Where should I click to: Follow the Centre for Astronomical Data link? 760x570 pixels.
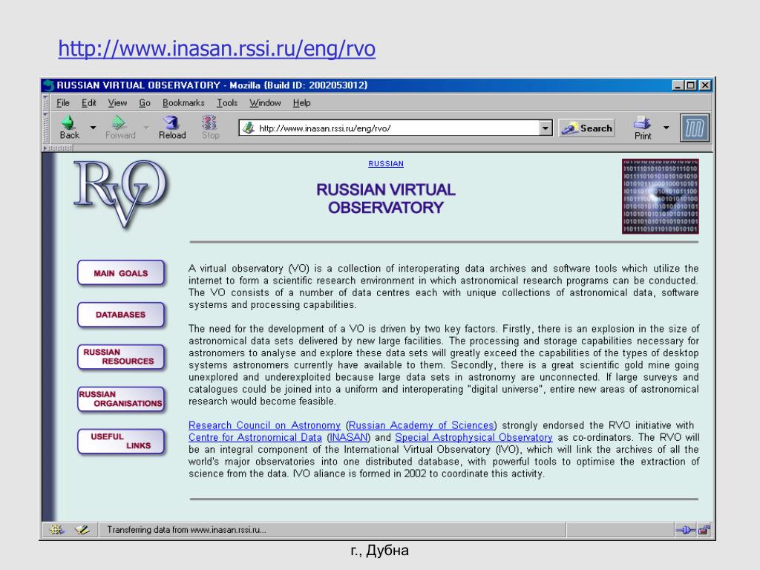click(255, 437)
